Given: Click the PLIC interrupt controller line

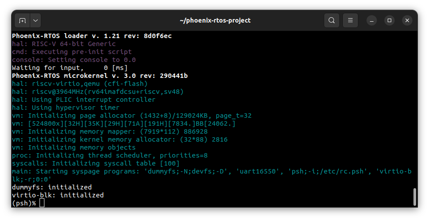Looking at the screenshot, I should pos(83,100).
